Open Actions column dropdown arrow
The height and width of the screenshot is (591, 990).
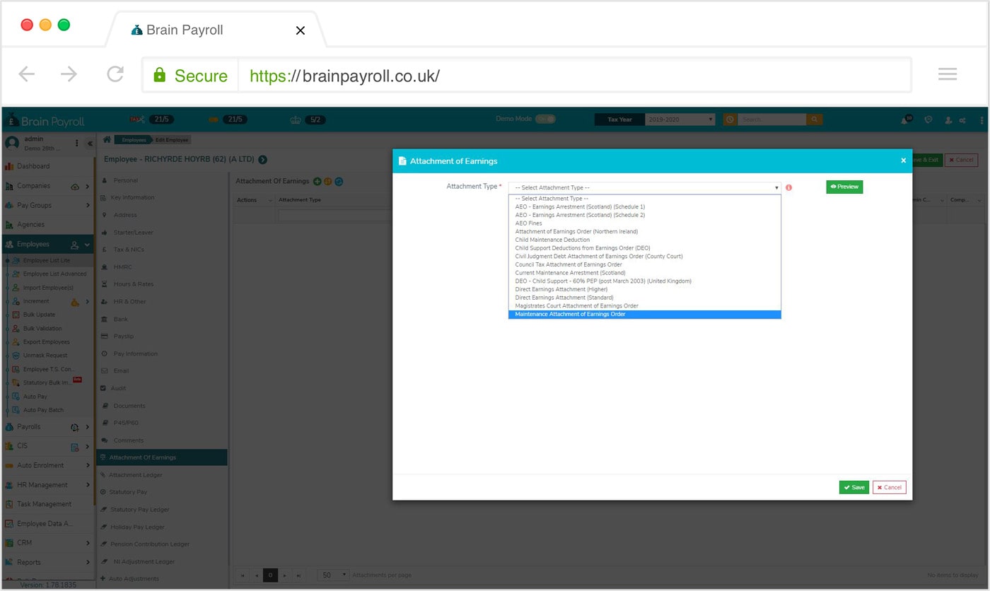(x=270, y=200)
